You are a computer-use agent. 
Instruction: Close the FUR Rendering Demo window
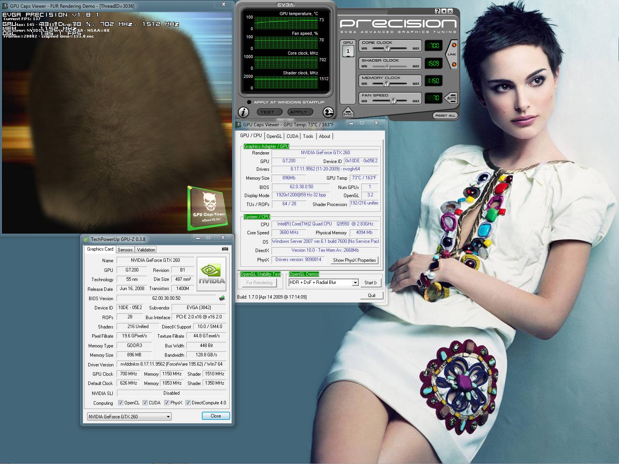click(224, 4)
